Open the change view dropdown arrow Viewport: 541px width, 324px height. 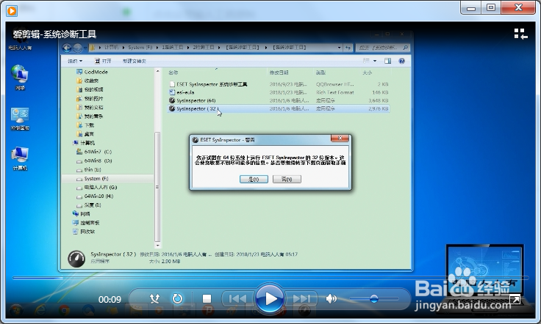coord(375,61)
